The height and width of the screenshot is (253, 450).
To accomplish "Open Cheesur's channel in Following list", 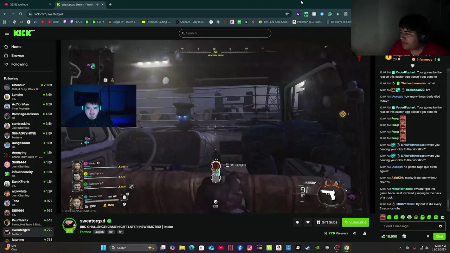I will coord(28,87).
